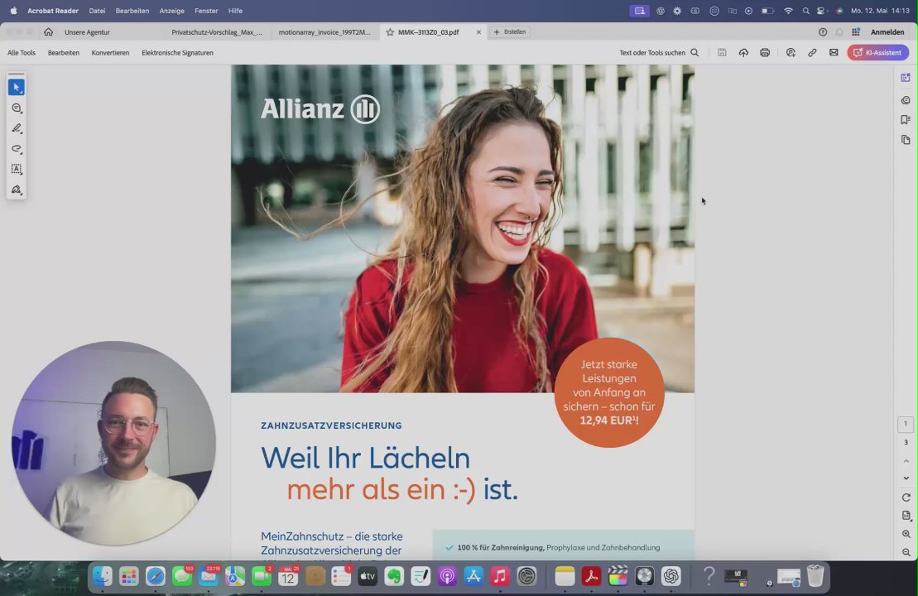Select the highlight pen tool
Viewport: 918px width, 596px height.
(17, 128)
